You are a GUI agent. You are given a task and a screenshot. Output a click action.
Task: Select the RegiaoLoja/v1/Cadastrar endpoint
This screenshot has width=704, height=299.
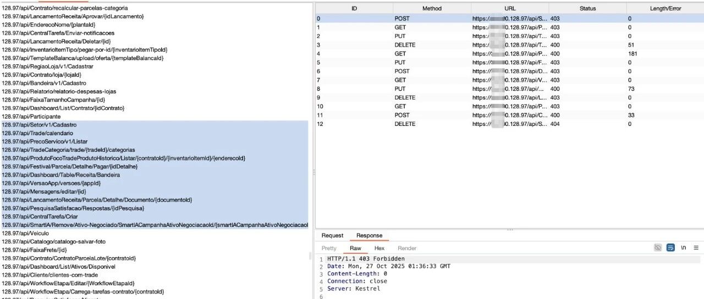point(47,67)
